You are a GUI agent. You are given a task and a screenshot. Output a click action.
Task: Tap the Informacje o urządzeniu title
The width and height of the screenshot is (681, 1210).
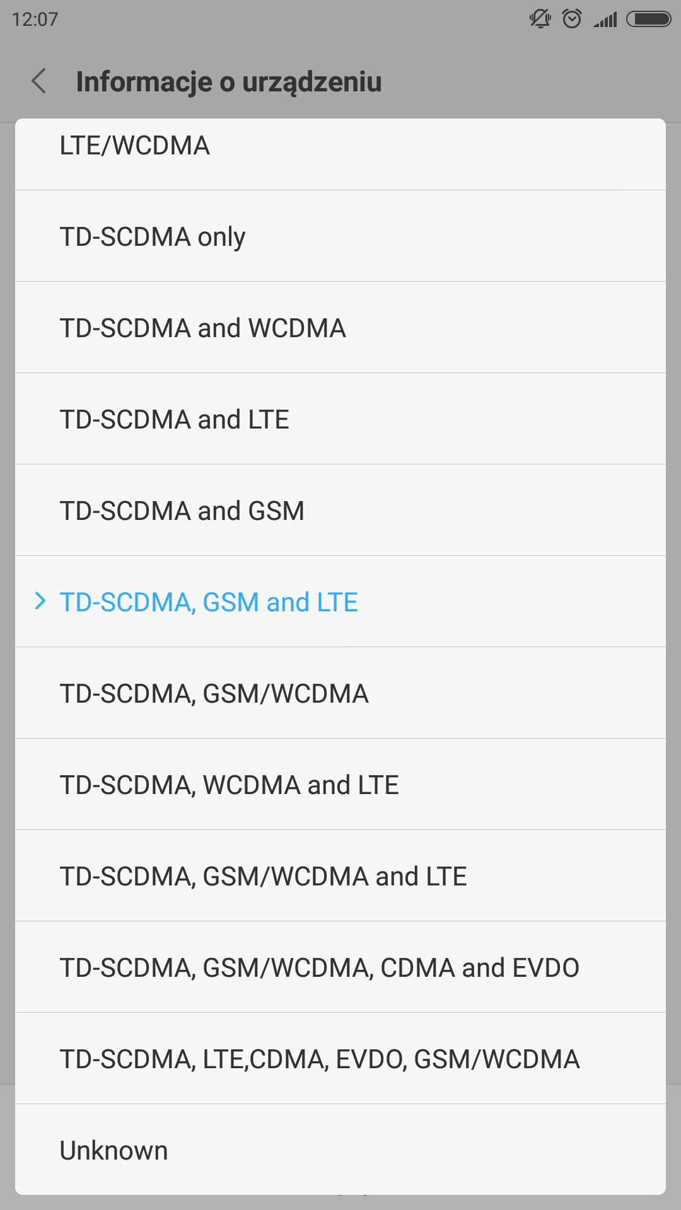[x=229, y=82]
